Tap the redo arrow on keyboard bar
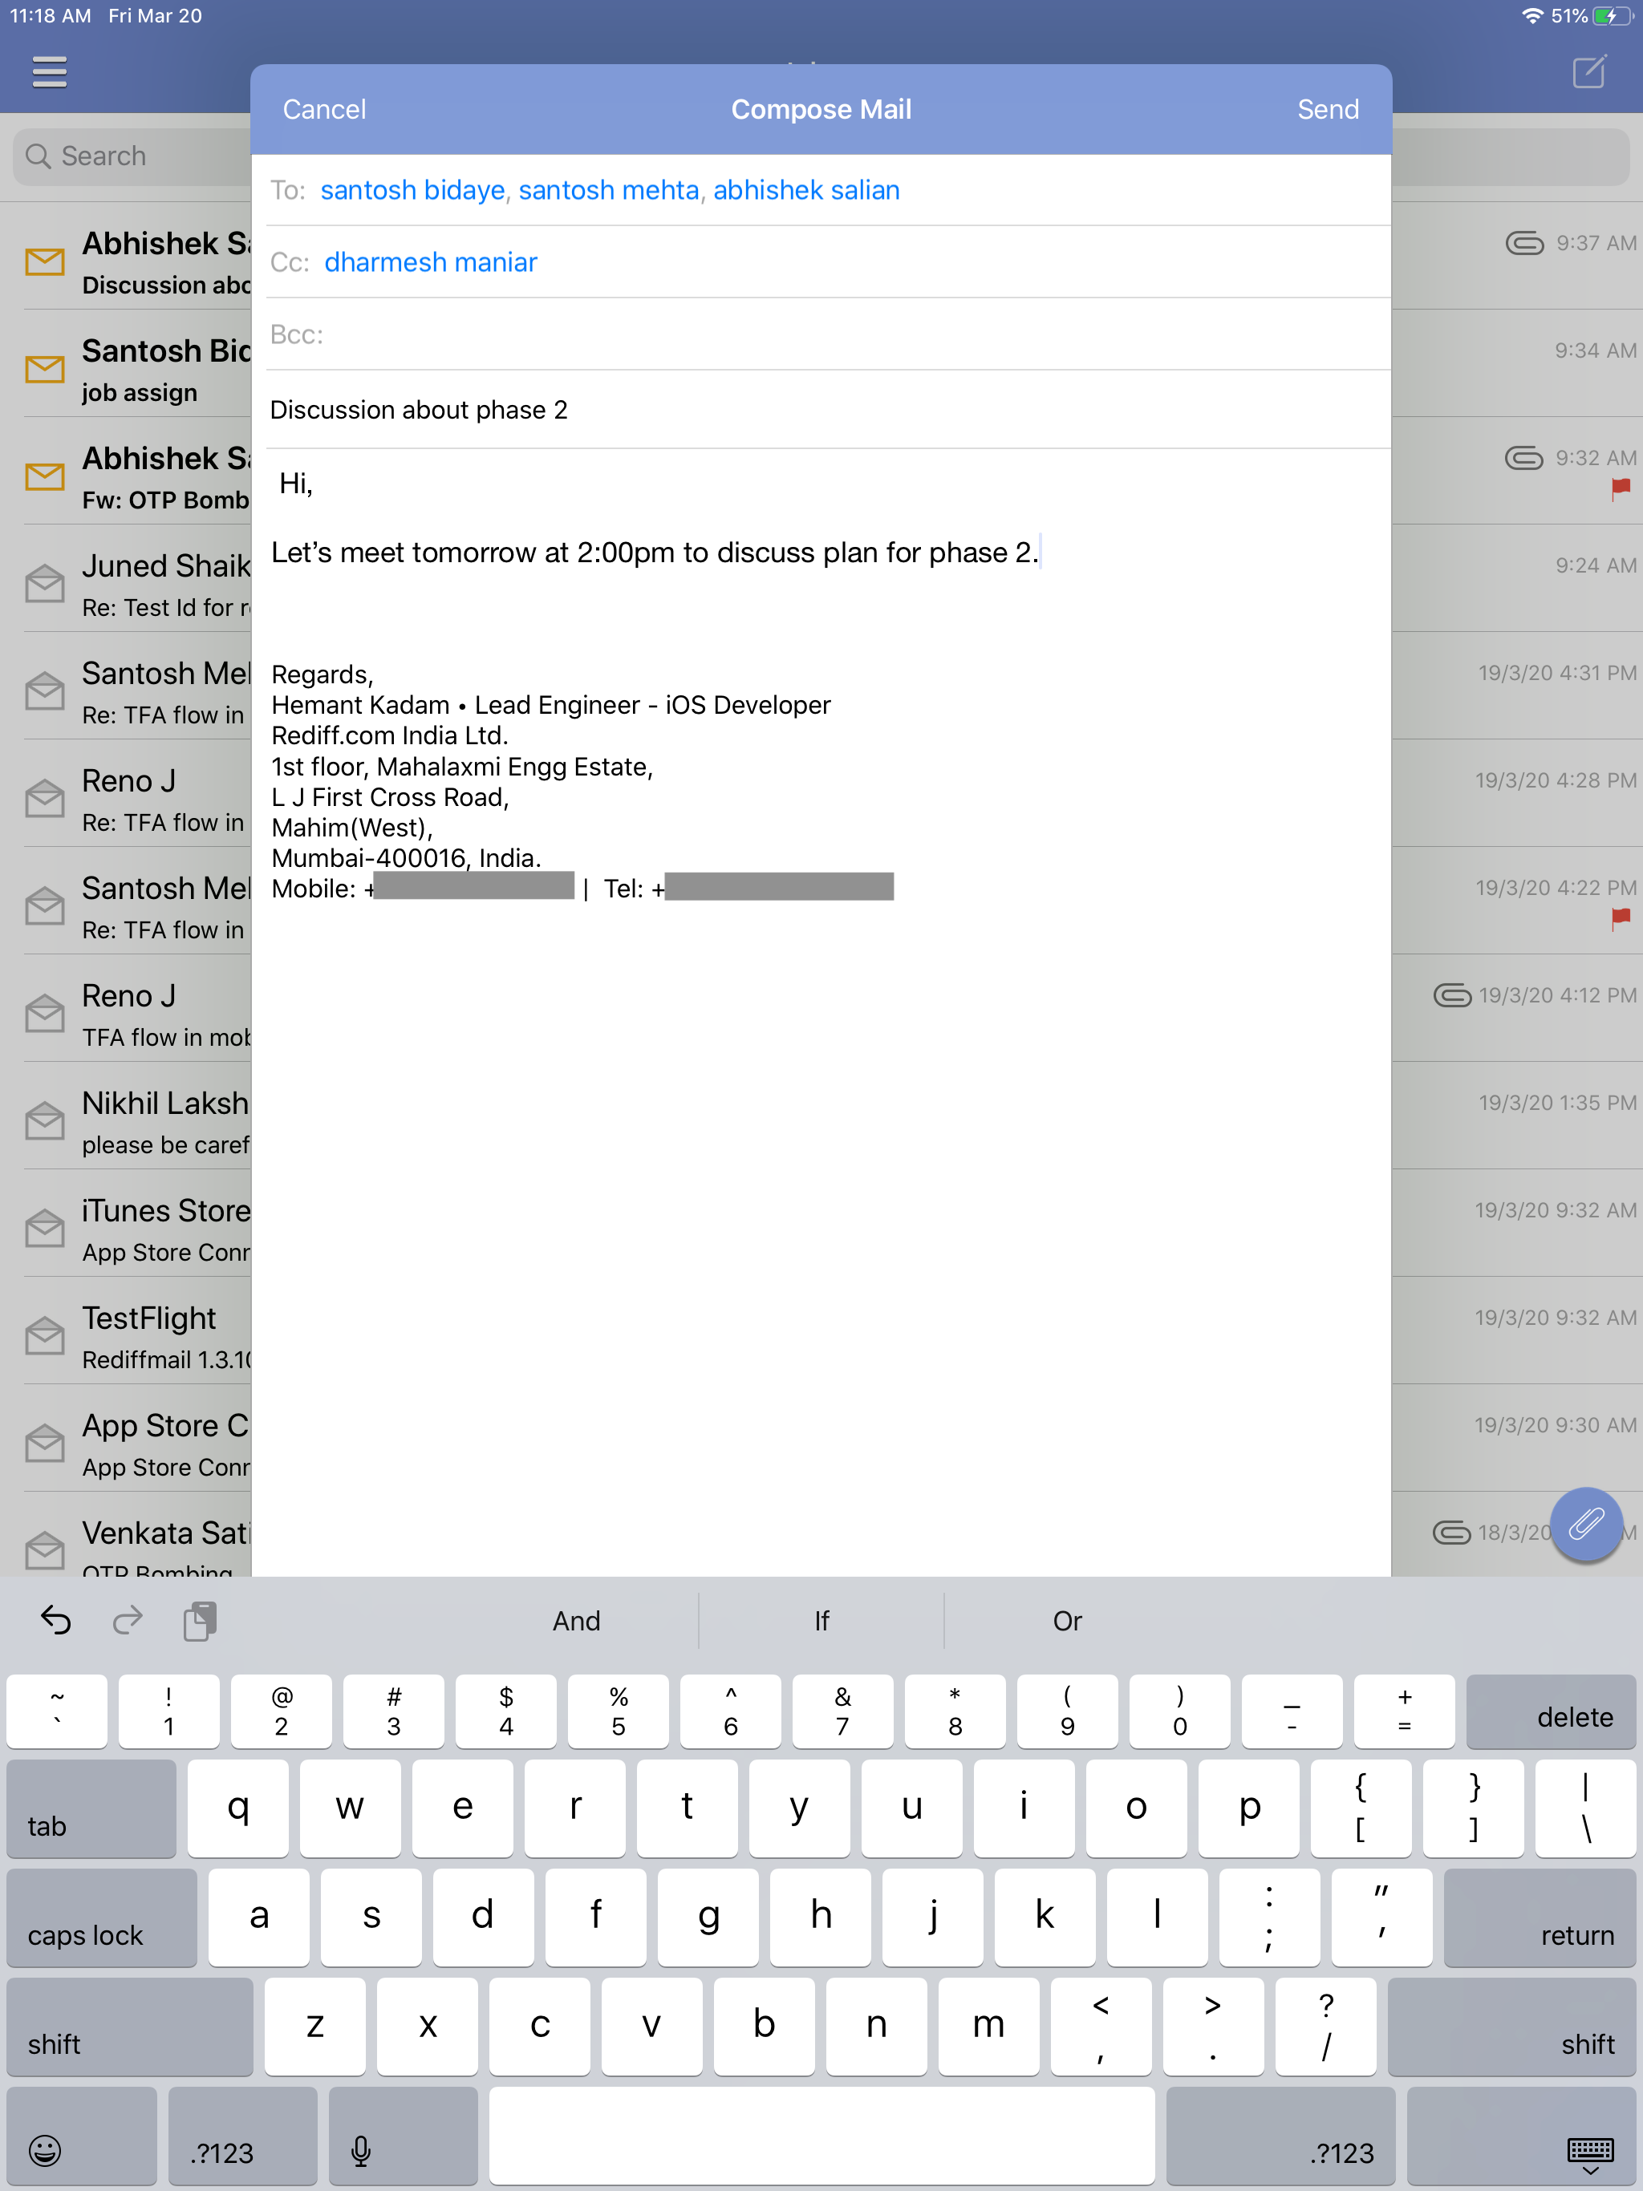This screenshot has width=1643, height=2191. tap(128, 1621)
